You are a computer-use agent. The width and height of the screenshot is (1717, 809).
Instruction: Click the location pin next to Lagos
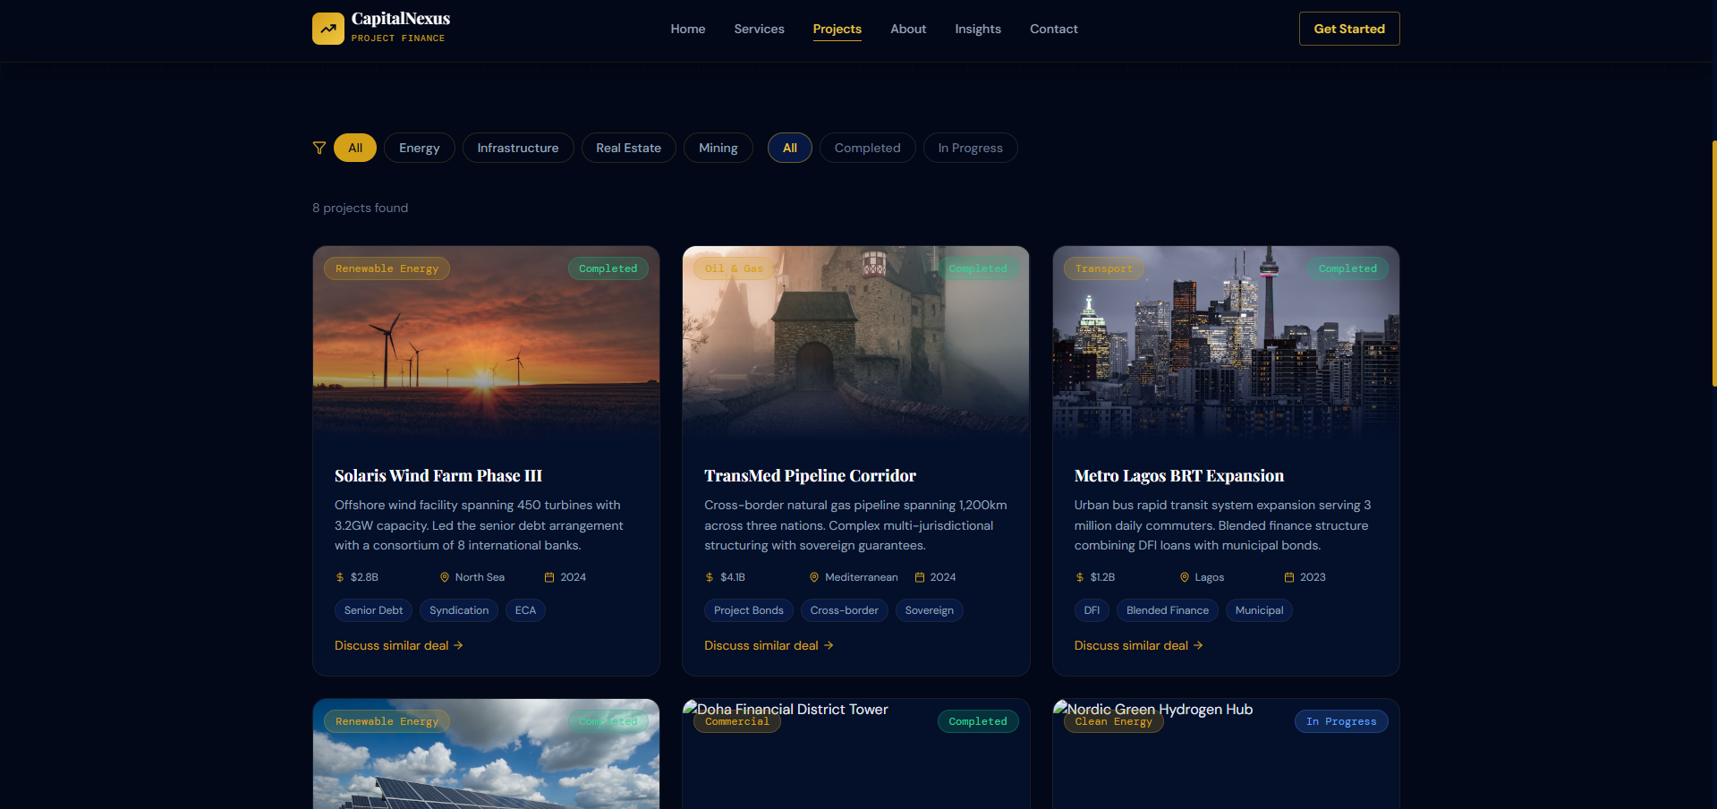pyautogui.click(x=1183, y=577)
